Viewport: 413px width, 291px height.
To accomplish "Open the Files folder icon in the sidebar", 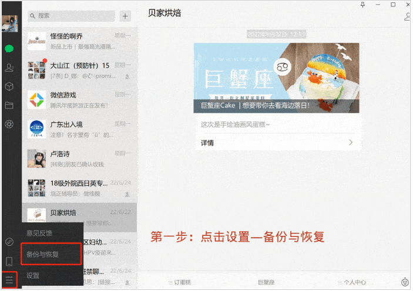I will (x=9, y=106).
